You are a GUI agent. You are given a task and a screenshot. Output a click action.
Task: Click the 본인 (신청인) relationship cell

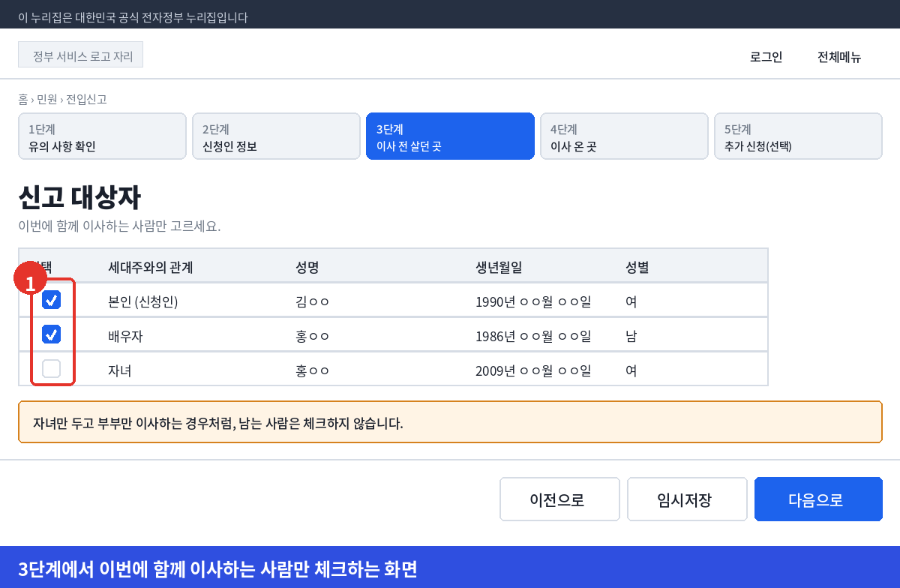tap(142, 301)
